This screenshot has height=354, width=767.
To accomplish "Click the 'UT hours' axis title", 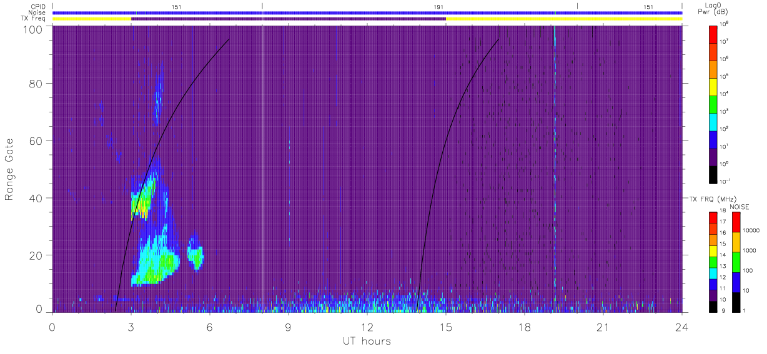I will pos(367,341).
